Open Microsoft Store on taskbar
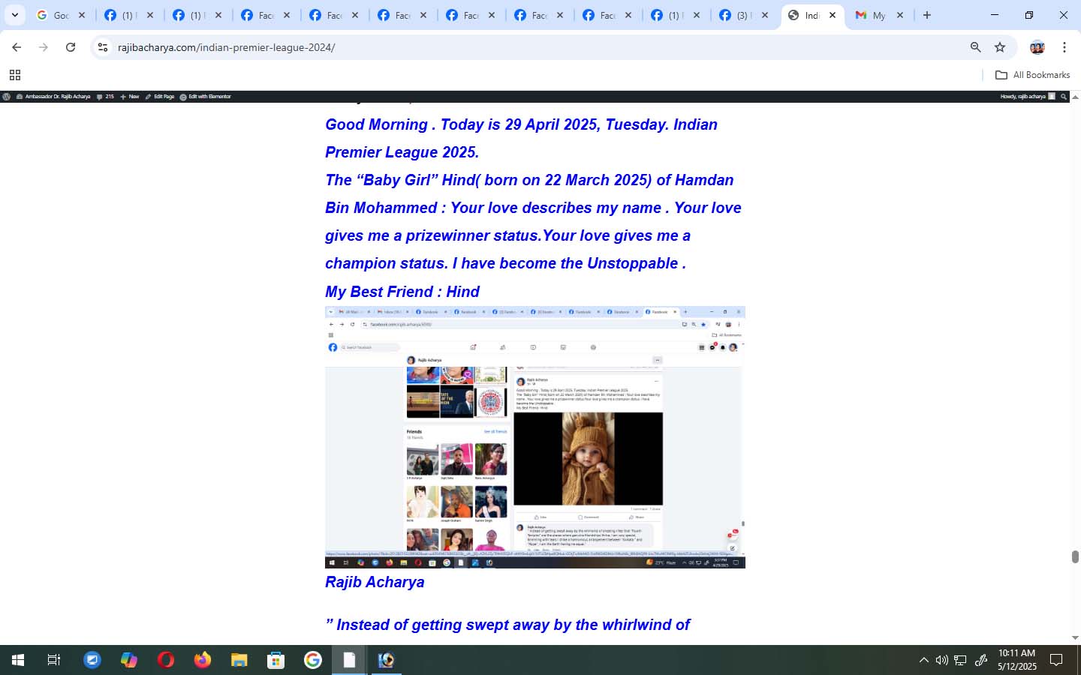 click(x=276, y=660)
